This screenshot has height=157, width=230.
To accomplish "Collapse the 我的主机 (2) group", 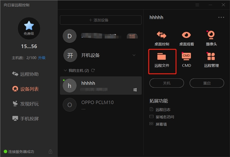I will click(65, 70).
